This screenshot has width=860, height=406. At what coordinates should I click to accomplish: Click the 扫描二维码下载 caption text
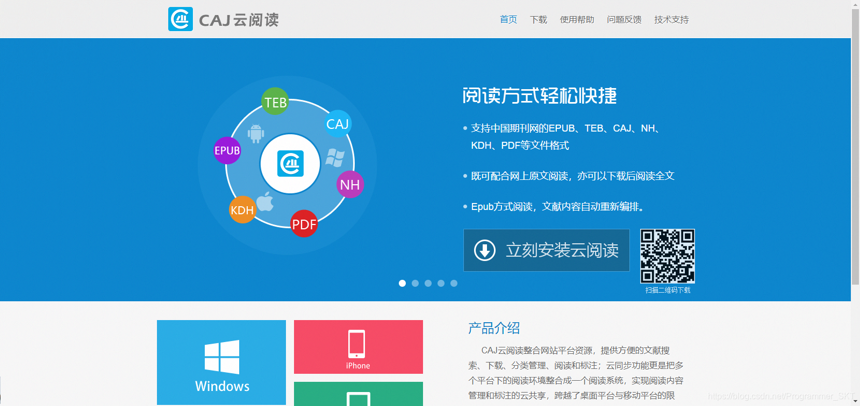click(668, 290)
